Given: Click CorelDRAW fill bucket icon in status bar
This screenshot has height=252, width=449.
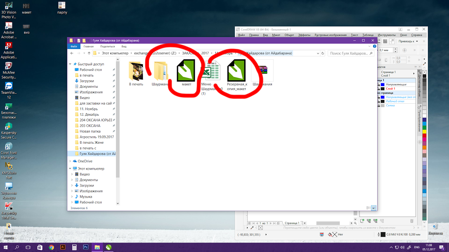Looking at the screenshot, I should click(x=330, y=235).
